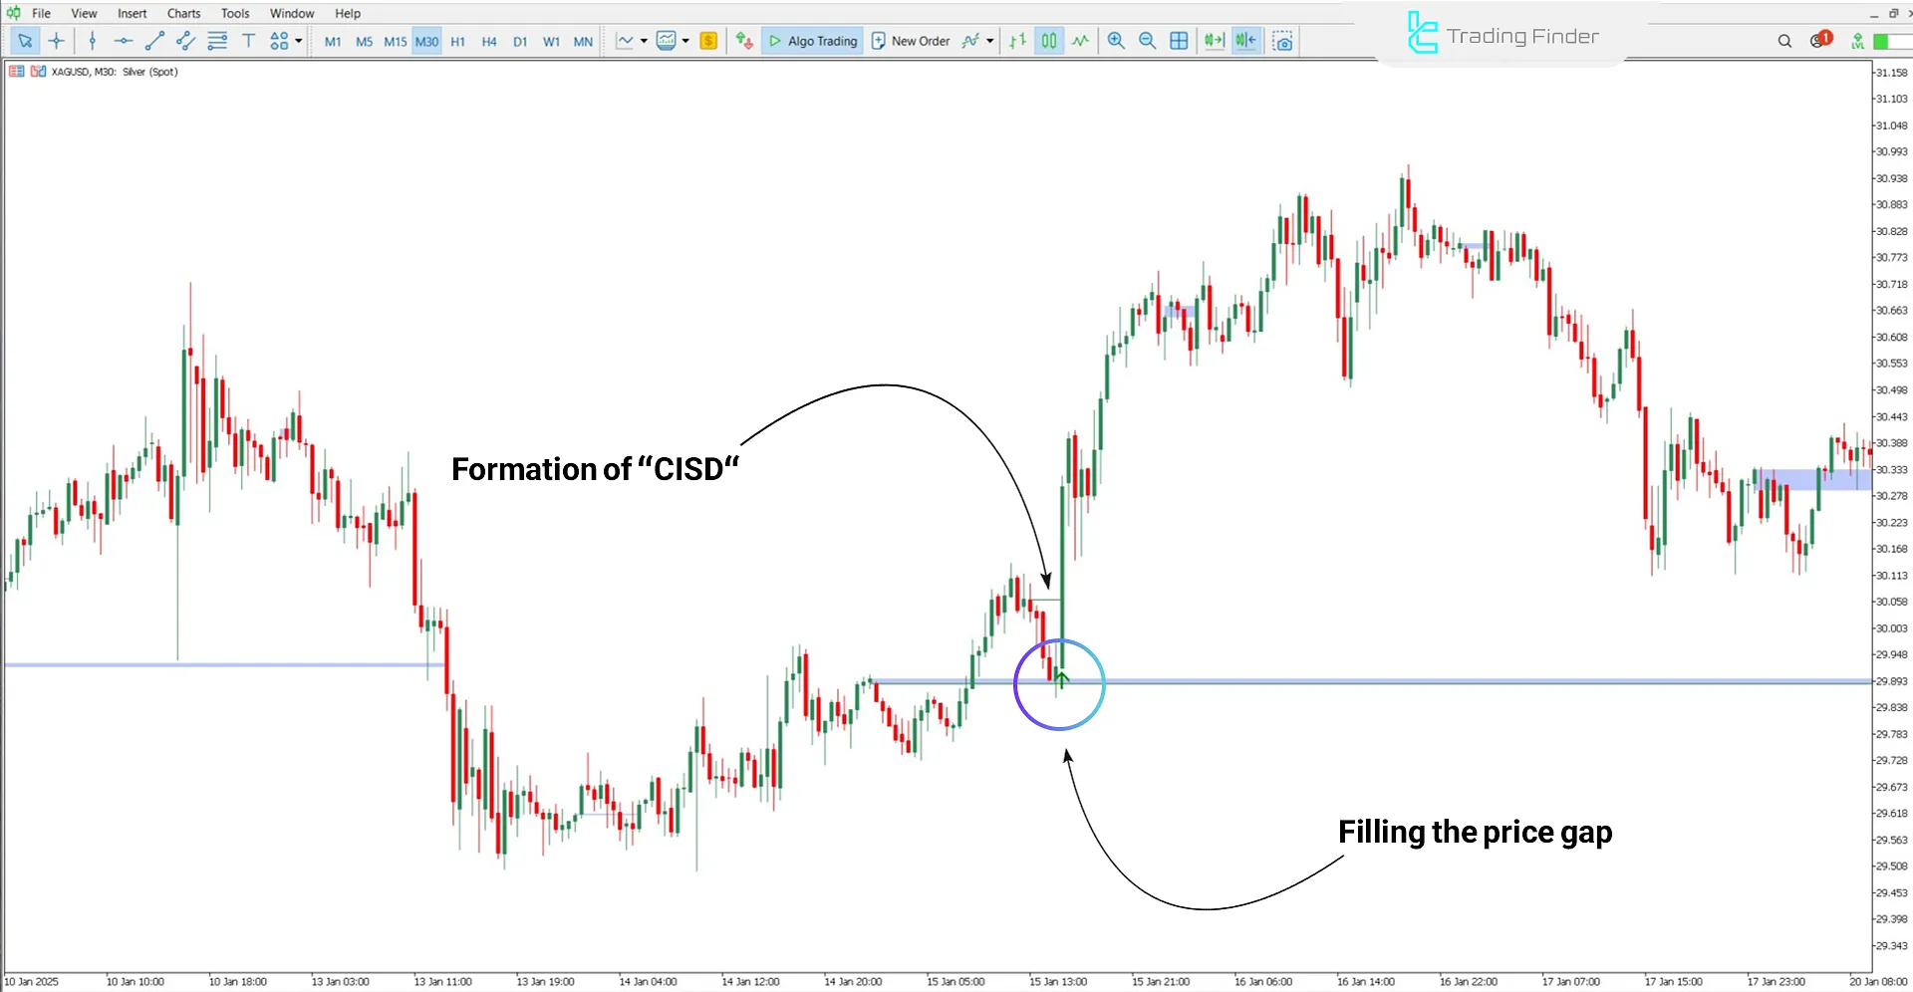The height and width of the screenshot is (992, 1913).
Task: Draw a trendline with the trendline tool
Action: 154,41
